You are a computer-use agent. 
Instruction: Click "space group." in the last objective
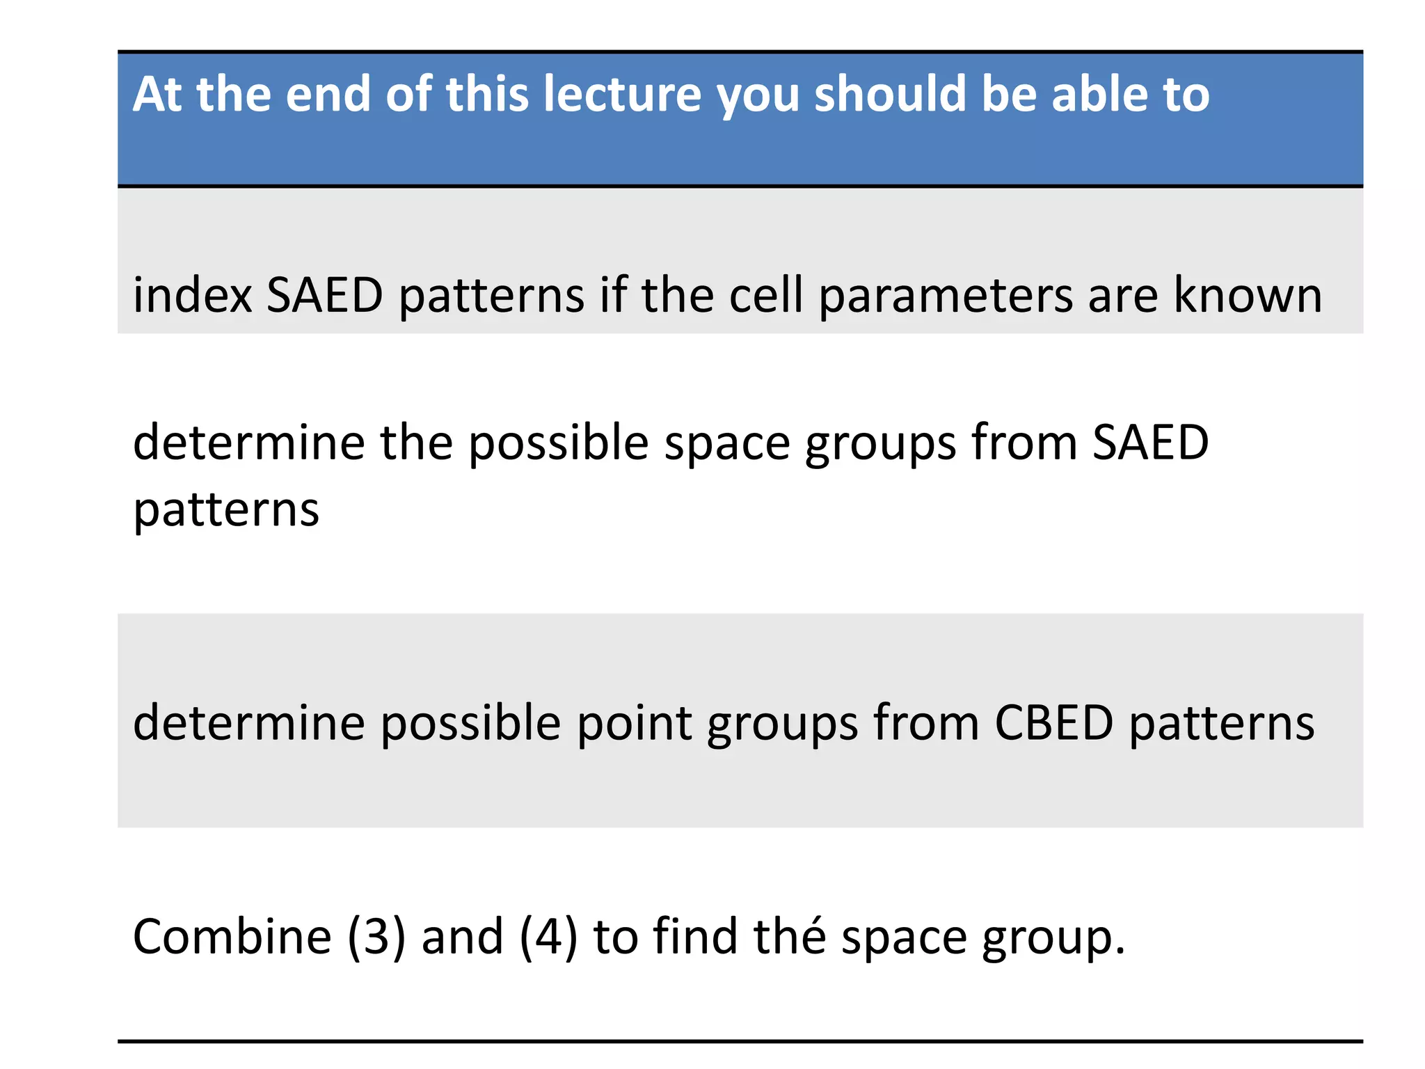coord(982,937)
